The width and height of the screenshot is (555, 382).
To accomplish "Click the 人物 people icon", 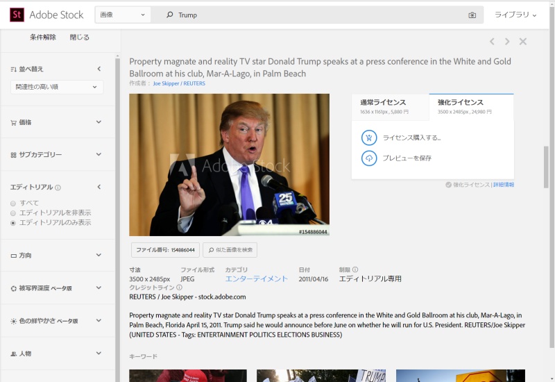I will [13, 354].
